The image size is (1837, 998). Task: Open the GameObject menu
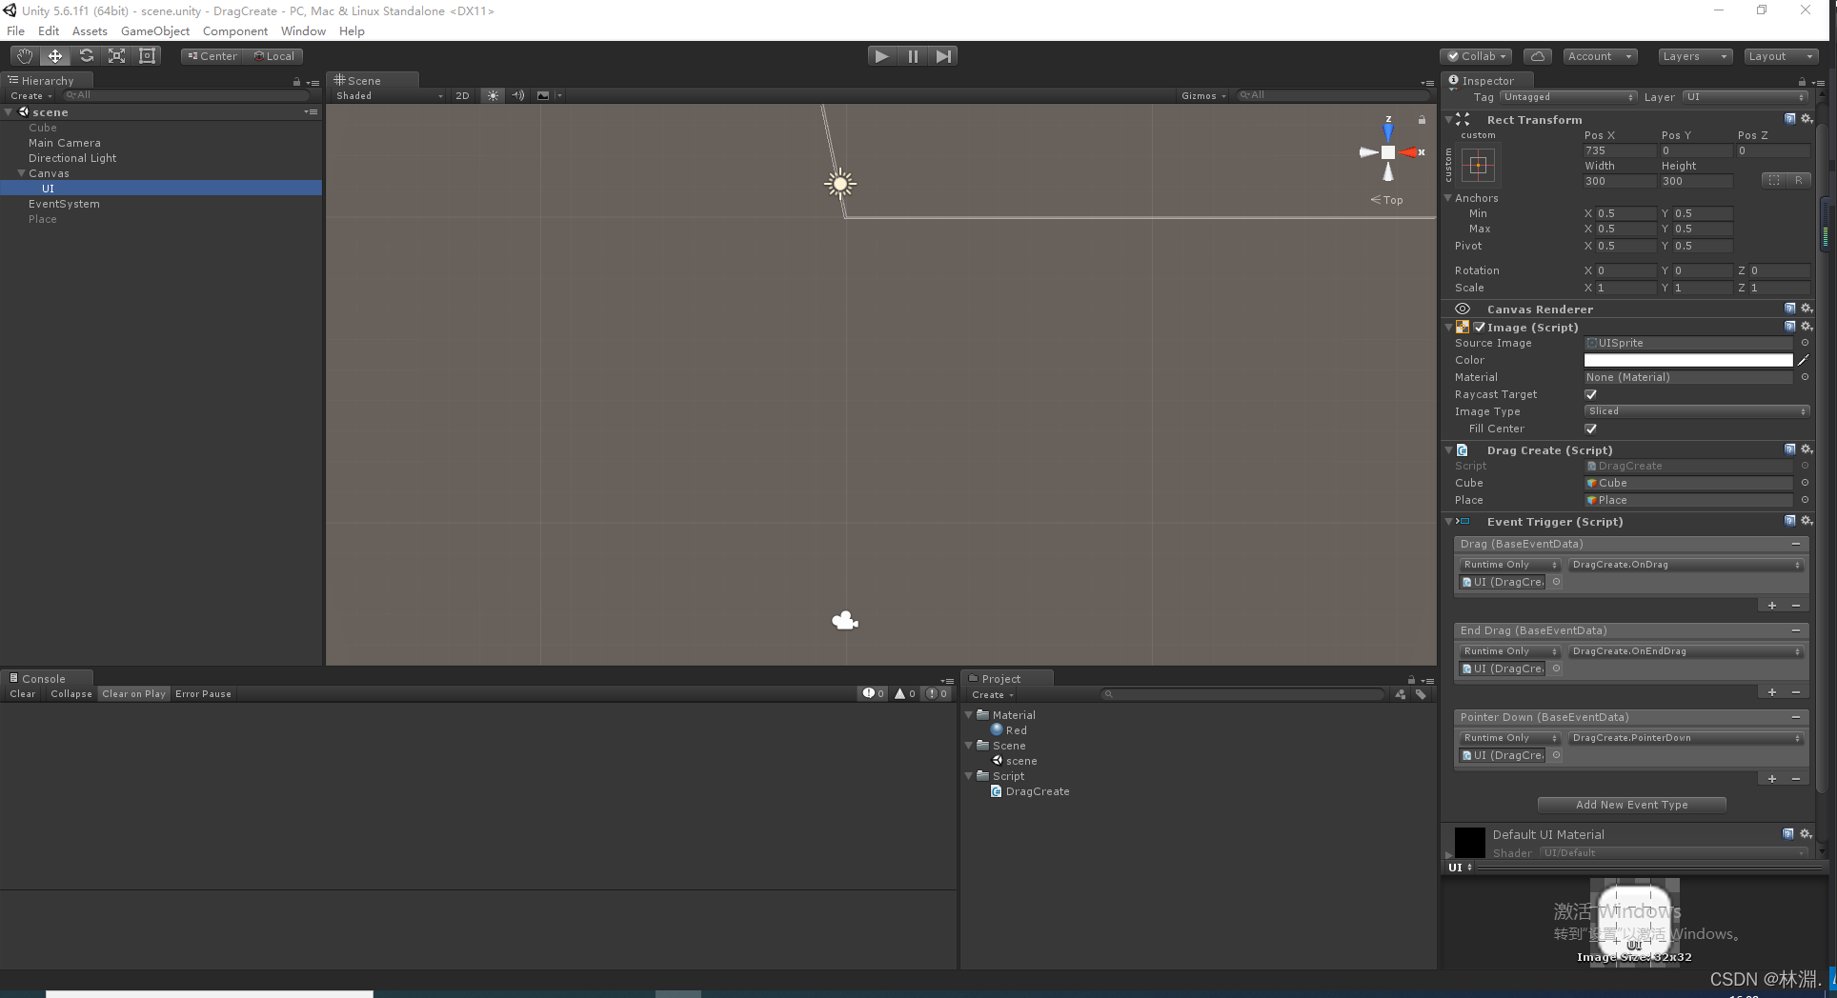click(x=155, y=30)
